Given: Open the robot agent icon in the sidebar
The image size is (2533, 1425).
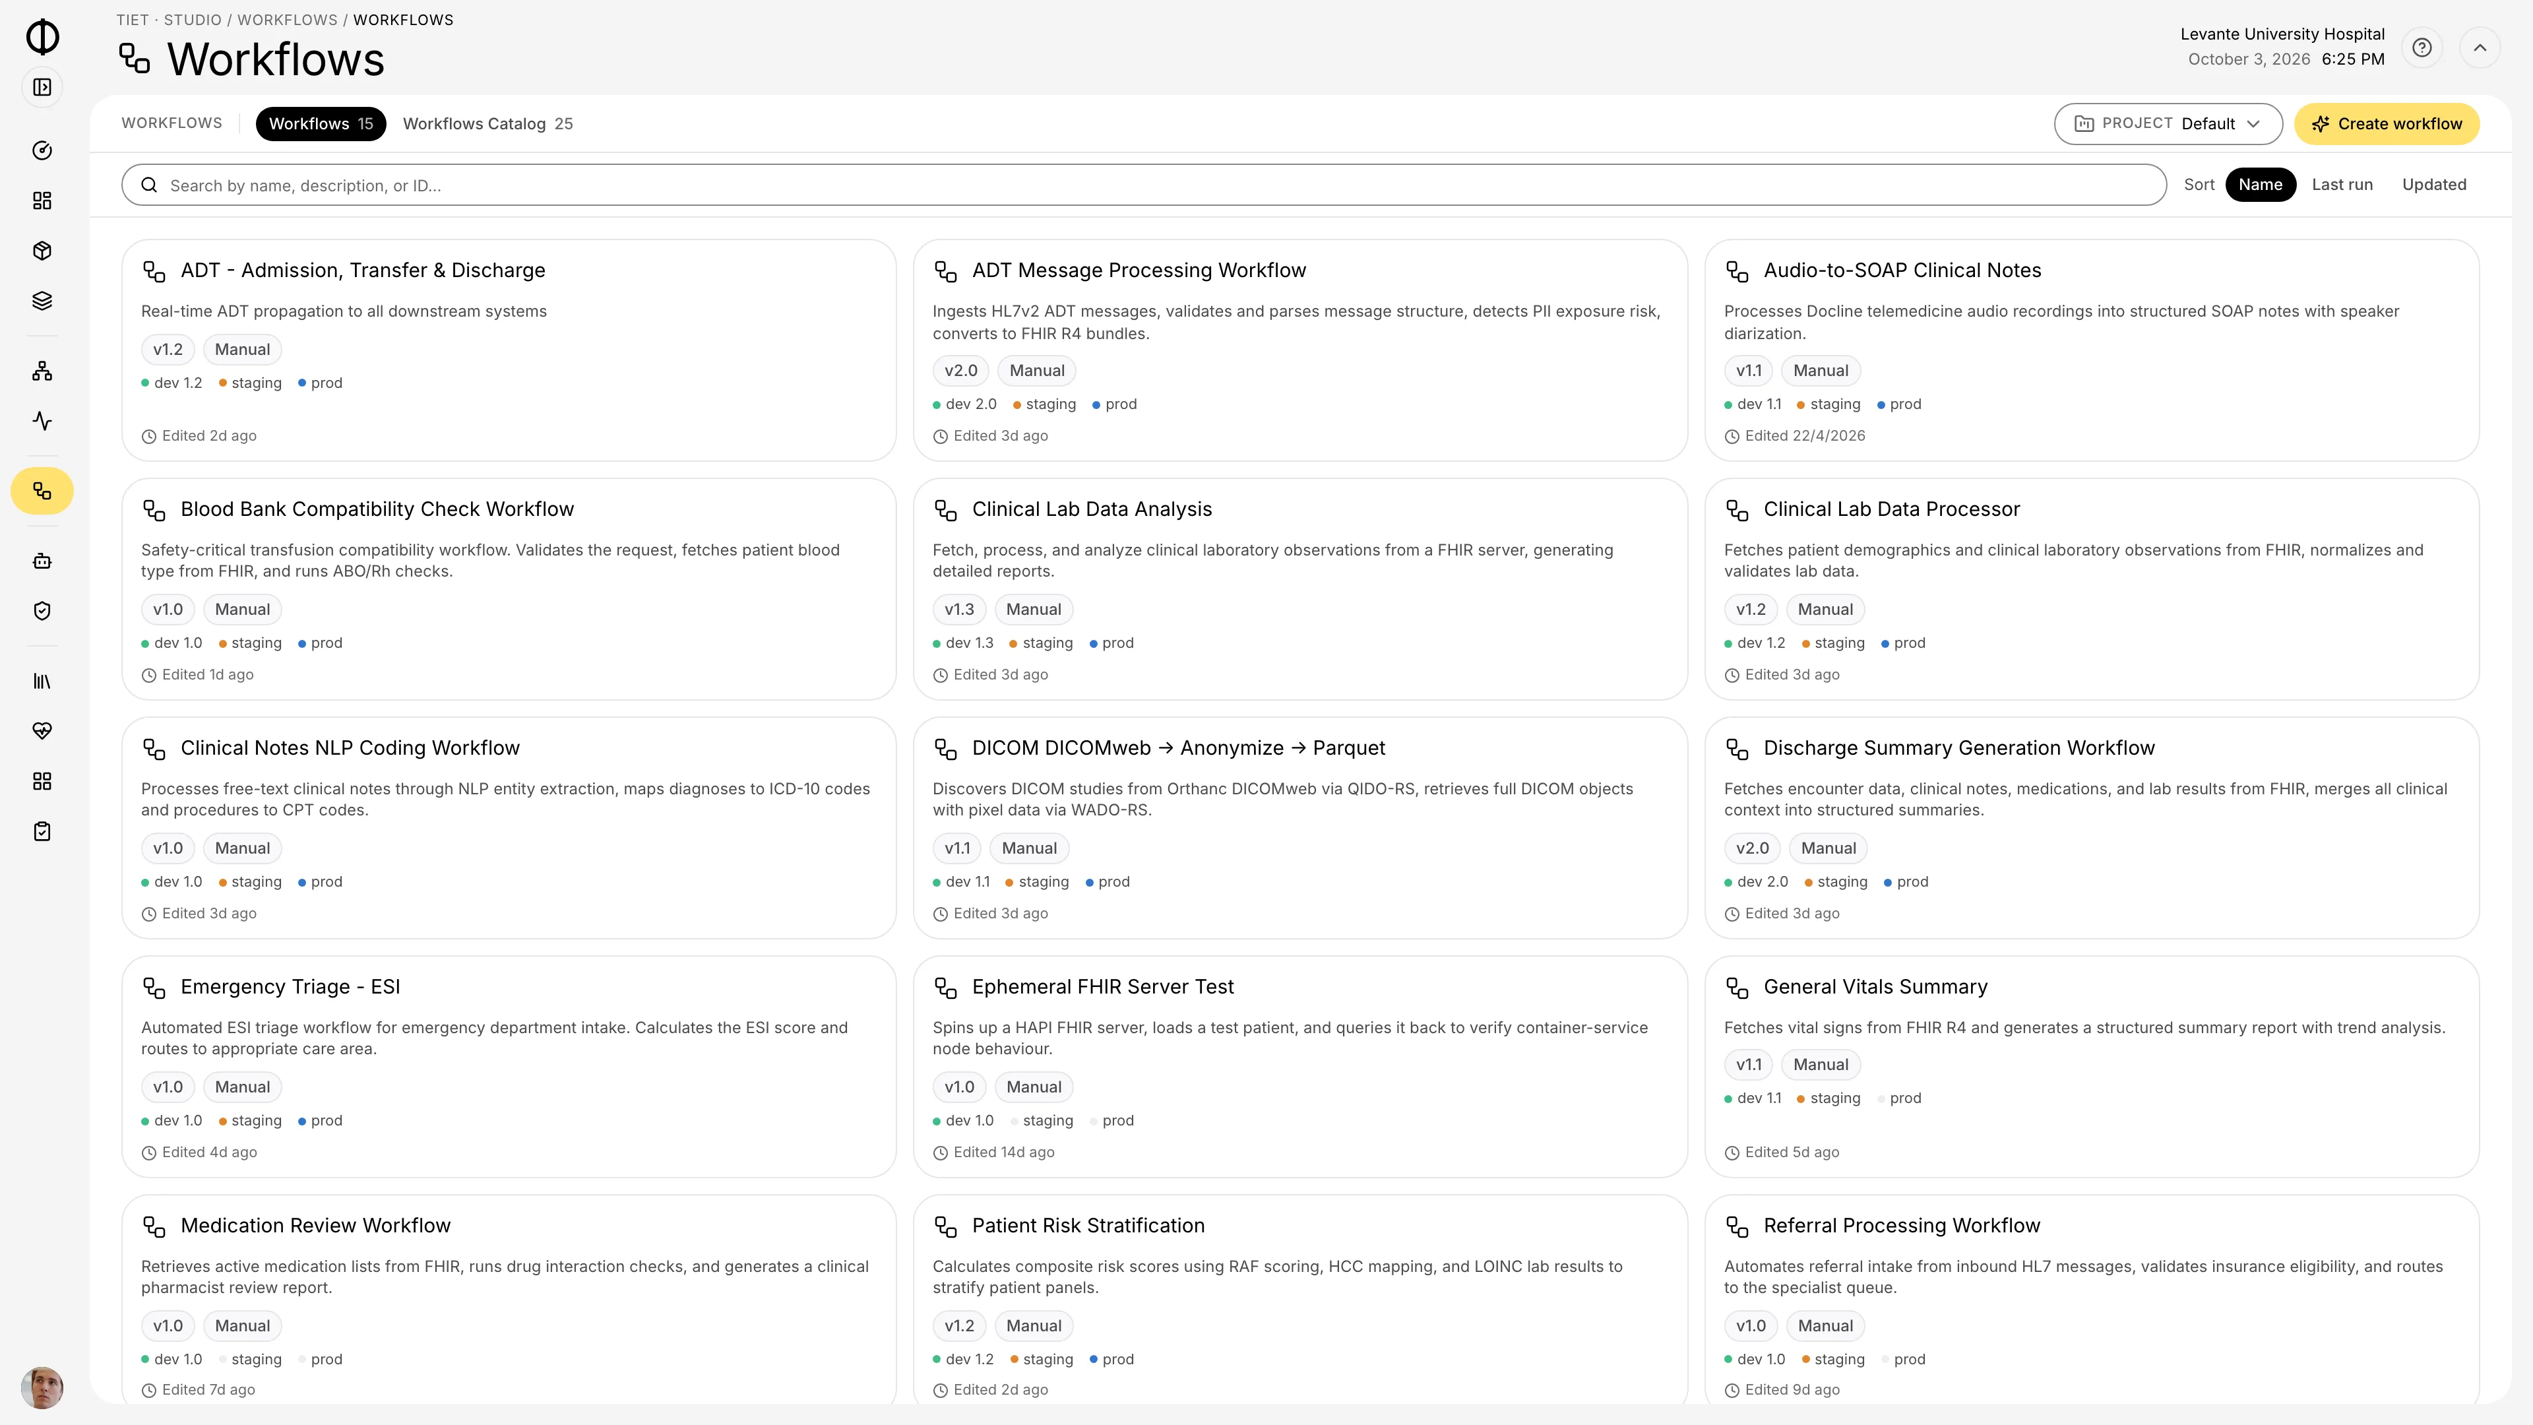Looking at the screenshot, I should [42, 561].
